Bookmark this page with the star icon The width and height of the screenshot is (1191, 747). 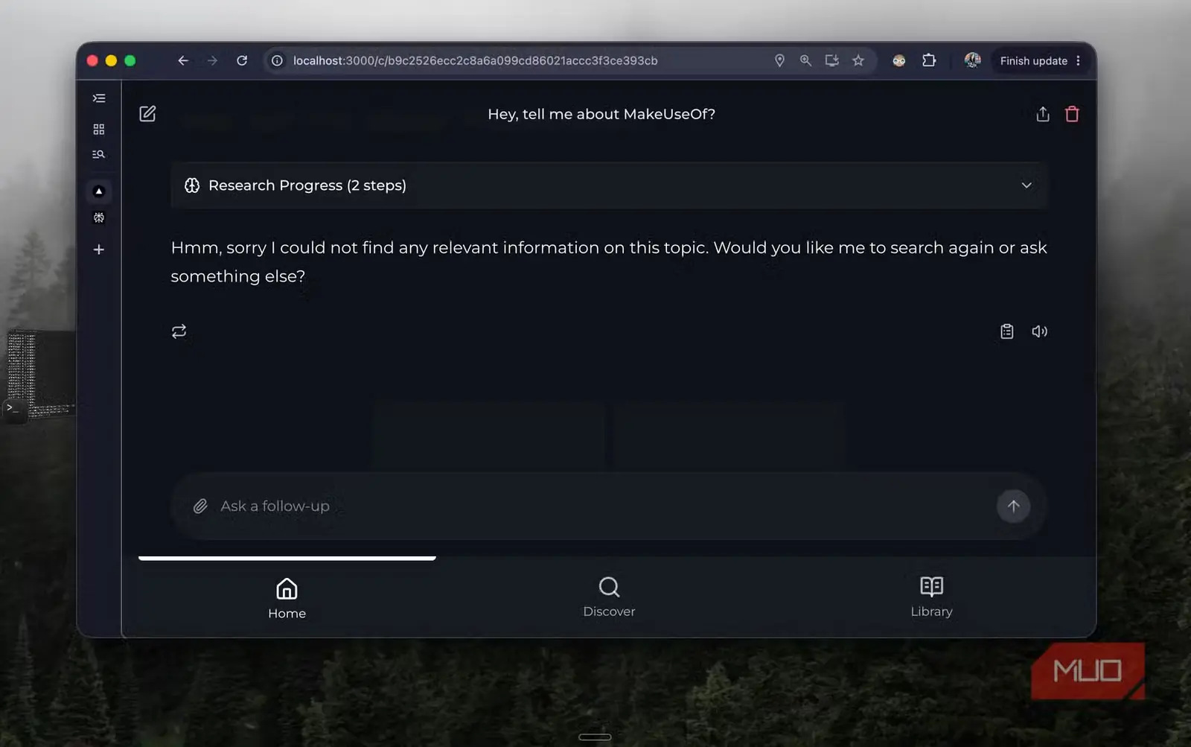(x=858, y=61)
